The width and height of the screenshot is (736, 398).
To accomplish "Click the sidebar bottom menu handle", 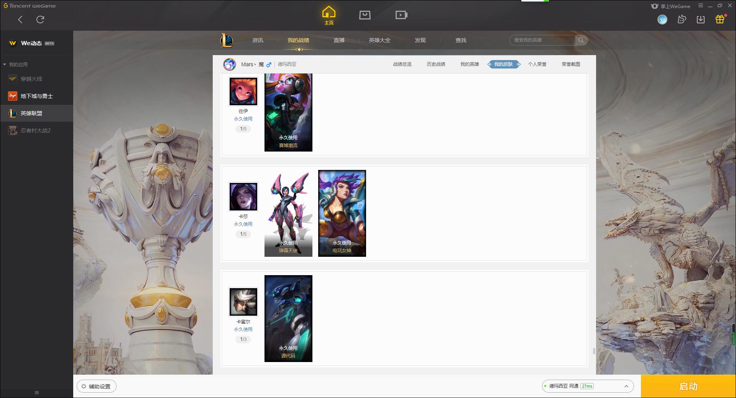I will [37, 393].
